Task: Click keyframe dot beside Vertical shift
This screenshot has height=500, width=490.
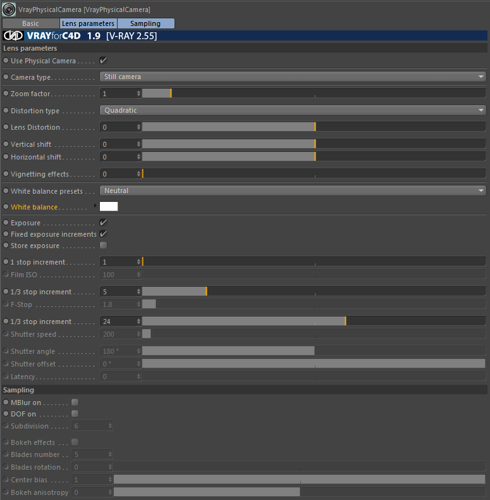Action: click(6, 144)
